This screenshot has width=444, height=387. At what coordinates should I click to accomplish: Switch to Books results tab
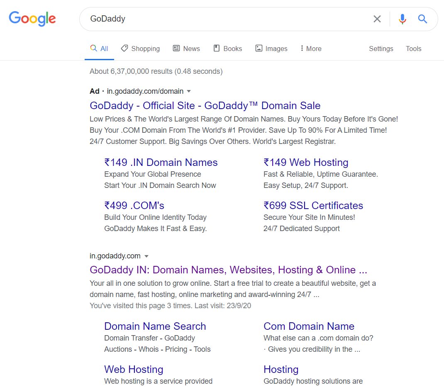228,49
